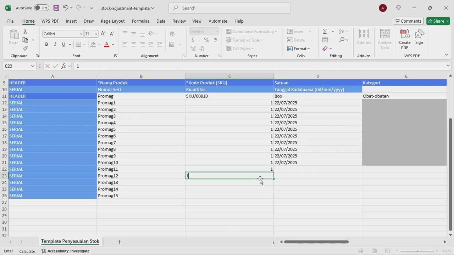Click the Comments button
The height and width of the screenshot is (255, 454).
pos(408,21)
